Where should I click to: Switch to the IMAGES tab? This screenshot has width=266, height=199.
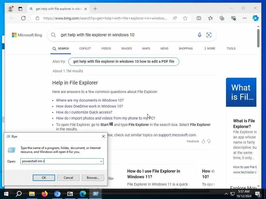(x=127, y=48)
